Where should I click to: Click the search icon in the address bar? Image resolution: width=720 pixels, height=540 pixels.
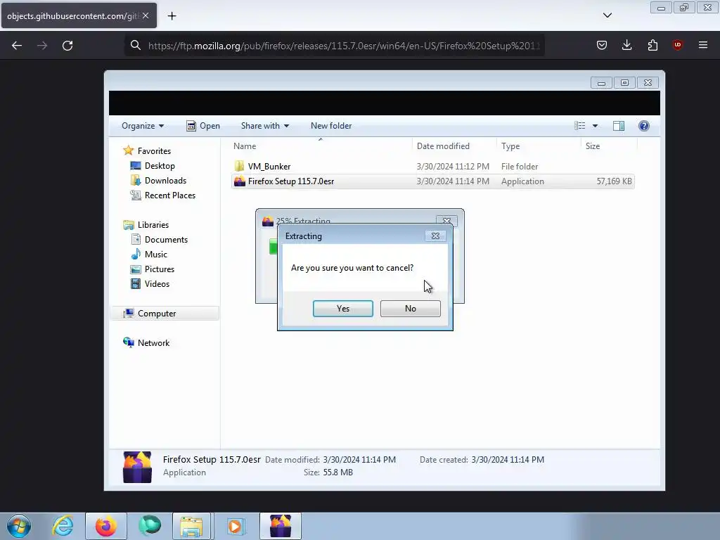pyautogui.click(x=136, y=46)
